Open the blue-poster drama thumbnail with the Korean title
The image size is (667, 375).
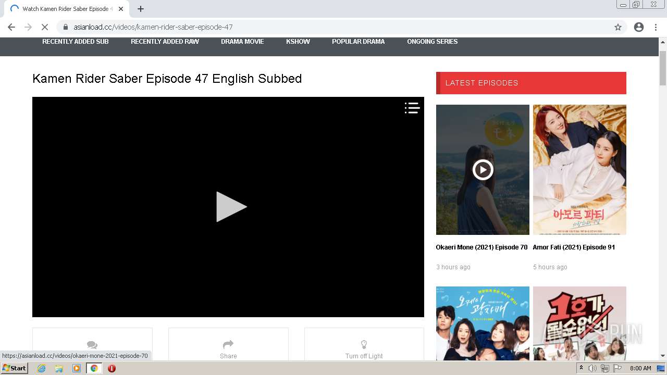[483, 323]
